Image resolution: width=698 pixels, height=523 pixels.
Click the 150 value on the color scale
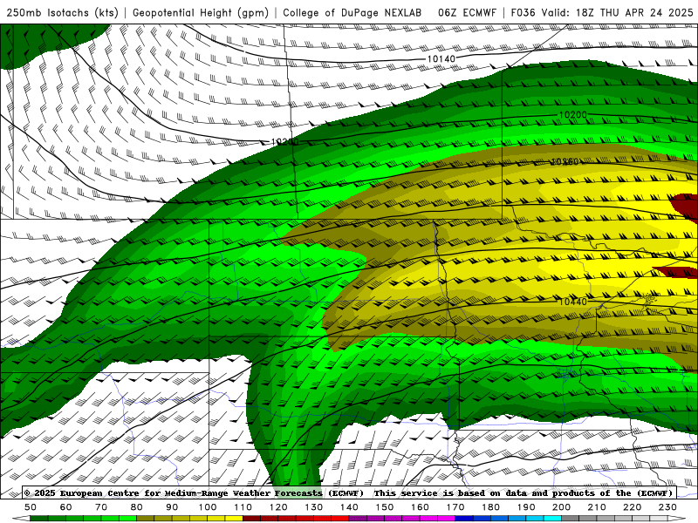click(x=385, y=507)
